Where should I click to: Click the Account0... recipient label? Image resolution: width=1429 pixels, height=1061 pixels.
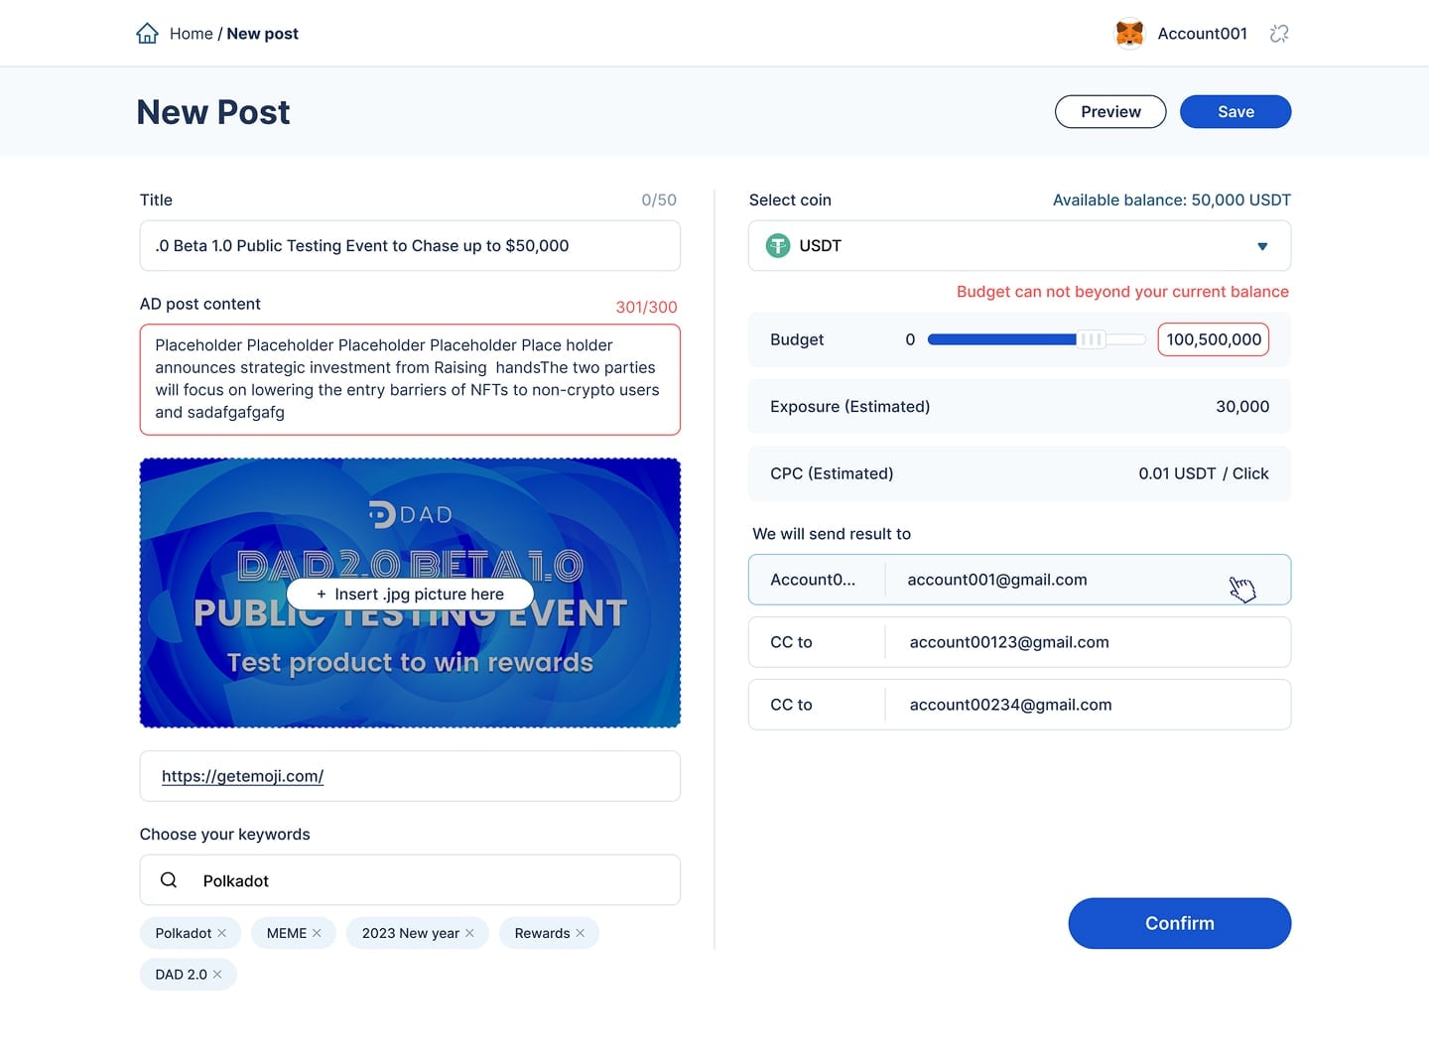pos(813,580)
